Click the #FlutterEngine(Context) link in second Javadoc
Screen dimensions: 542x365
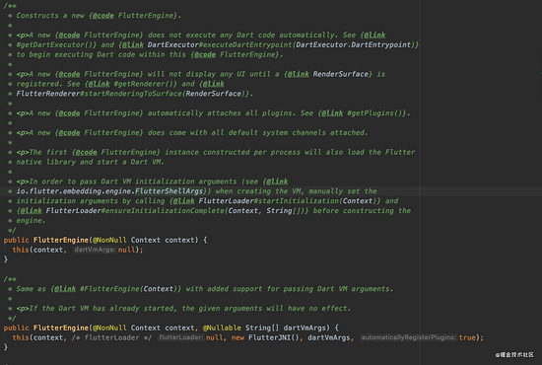click(126, 289)
